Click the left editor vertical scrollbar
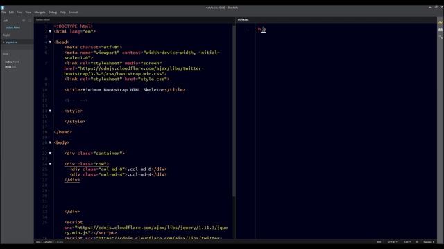The width and height of the screenshot is (444, 249). click(x=234, y=111)
